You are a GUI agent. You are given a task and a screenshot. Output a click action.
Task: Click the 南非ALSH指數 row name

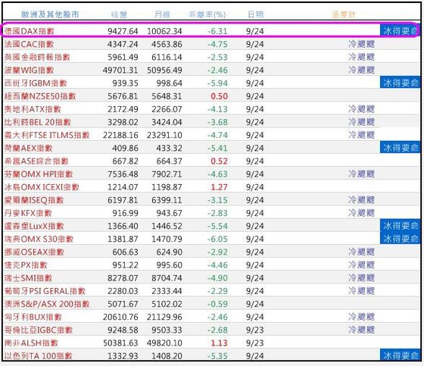click(31, 343)
